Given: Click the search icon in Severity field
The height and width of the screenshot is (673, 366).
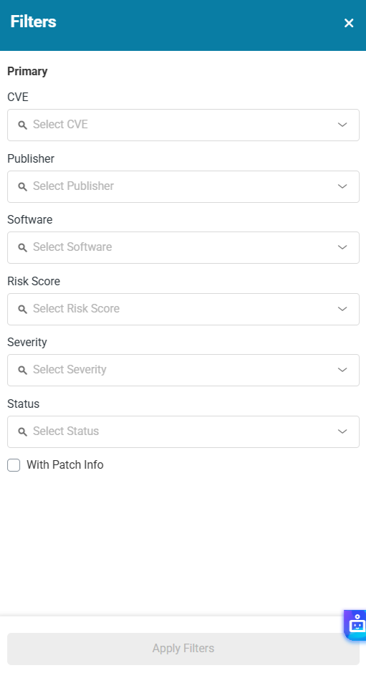Looking at the screenshot, I should [22, 370].
